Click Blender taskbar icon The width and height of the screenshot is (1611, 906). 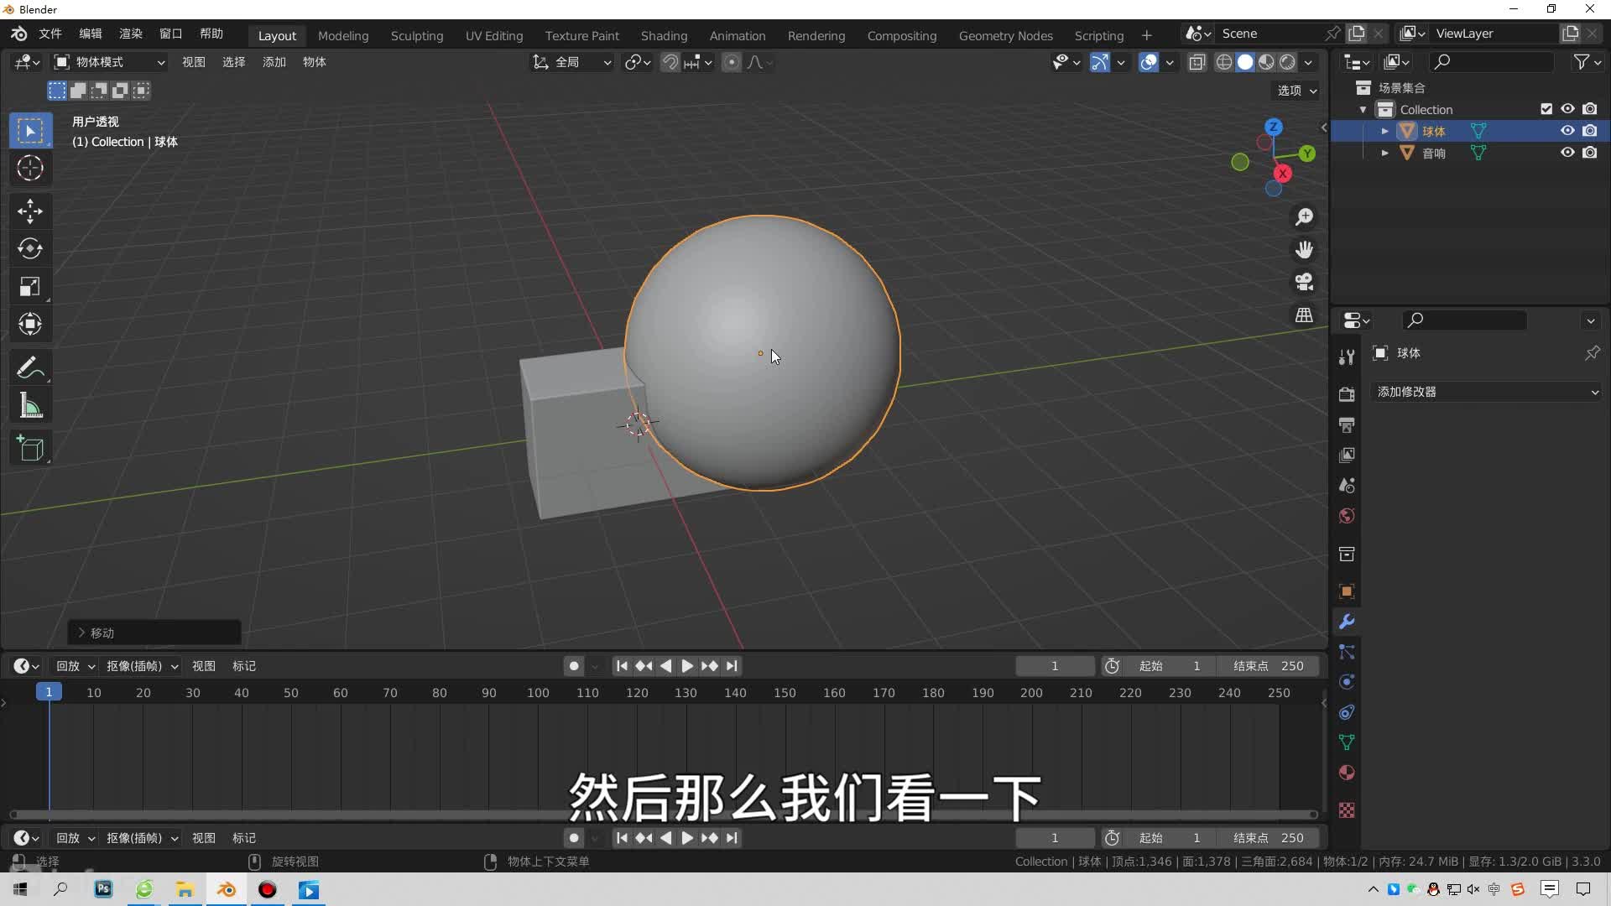coord(226,891)
